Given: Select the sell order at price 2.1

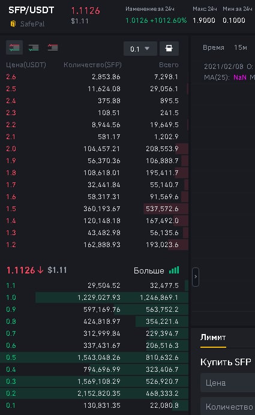Looking at the screenshot, I should coord(94,137).
